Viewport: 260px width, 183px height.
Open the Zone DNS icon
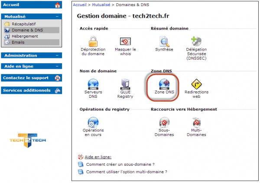coord(164,84)
